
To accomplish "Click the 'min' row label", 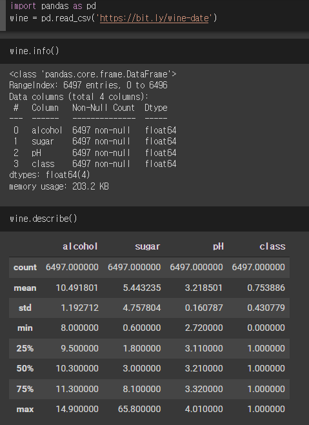I will [25, 328].
